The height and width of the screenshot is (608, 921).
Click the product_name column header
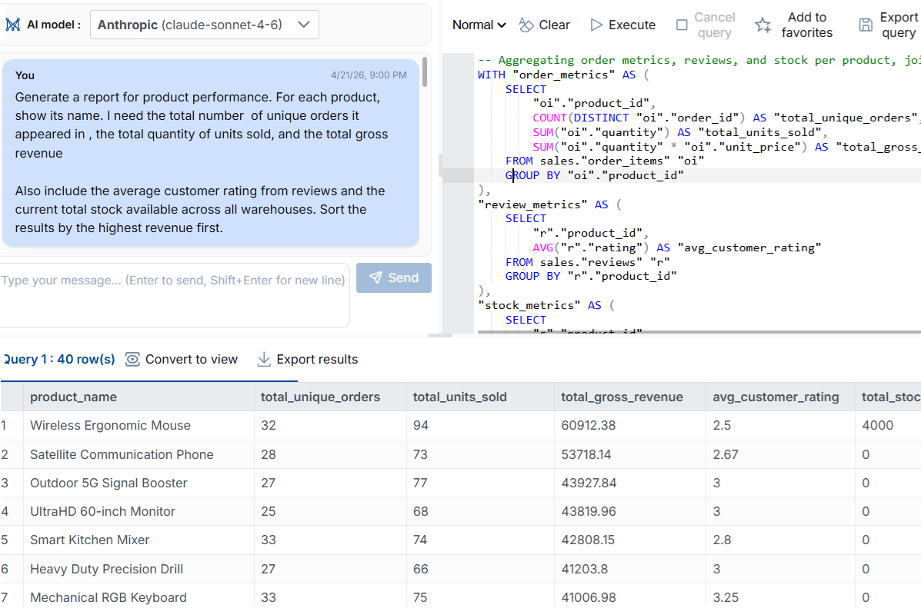tap(138, 397)
